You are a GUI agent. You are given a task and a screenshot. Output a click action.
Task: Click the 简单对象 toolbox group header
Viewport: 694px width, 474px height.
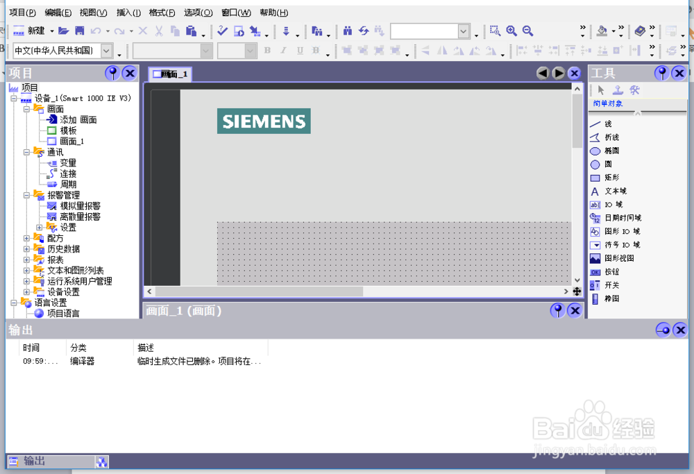[608, 103]
